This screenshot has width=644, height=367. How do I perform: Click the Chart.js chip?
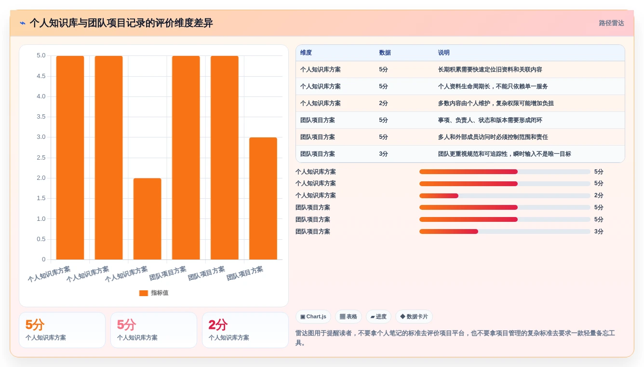tap(313, 317)
